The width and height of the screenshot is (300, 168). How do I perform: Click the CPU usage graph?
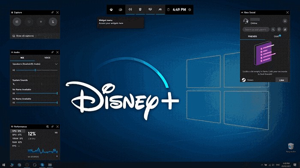[x=43, y=150]
